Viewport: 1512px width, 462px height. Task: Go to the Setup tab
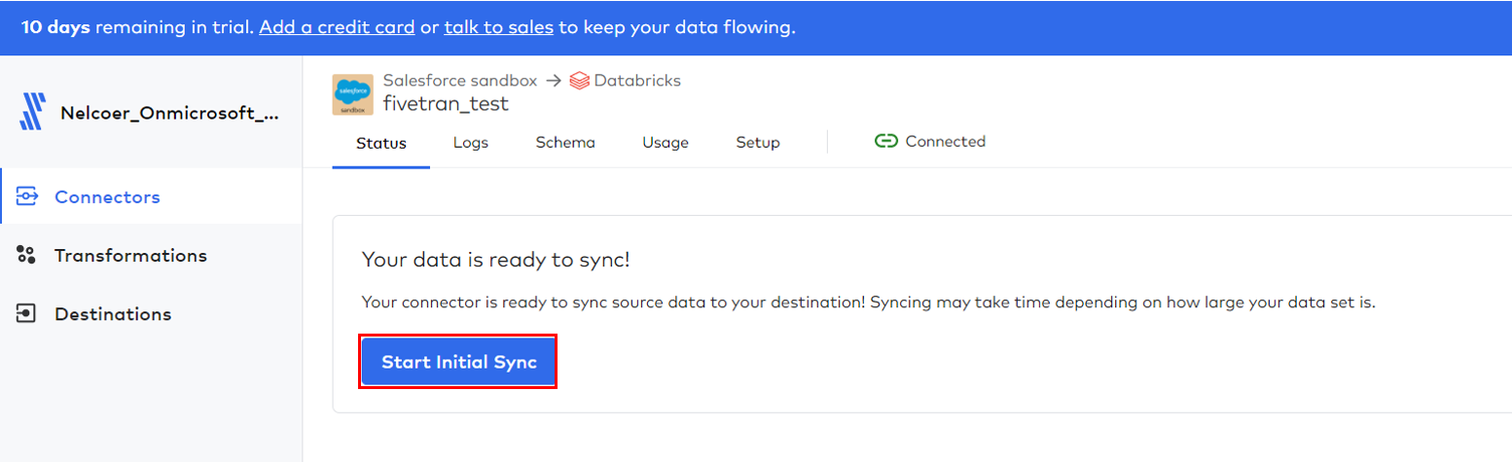(758, 143)
